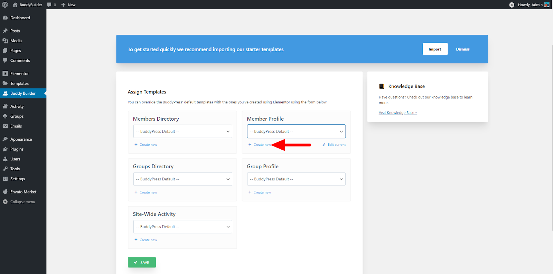The width and height of the screenshot is (553, 274).
Task: Collapse the admin sidebar menu
Action: click(23, 202)
